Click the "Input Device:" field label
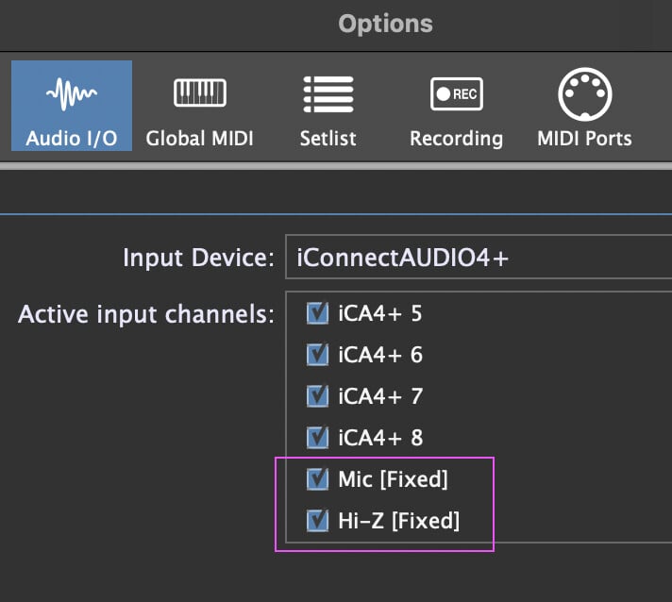 pos(198,258)
